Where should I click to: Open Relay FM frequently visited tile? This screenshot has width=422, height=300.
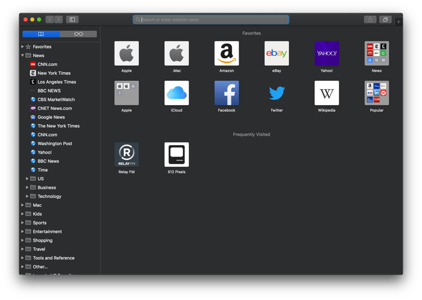click(x=126, y=154)
